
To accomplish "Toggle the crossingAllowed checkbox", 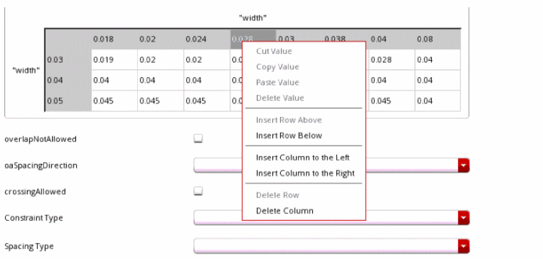I will pos(198,191).
